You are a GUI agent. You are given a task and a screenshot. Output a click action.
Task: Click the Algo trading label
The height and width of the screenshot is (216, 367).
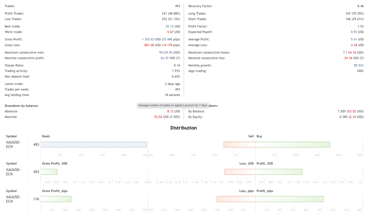point(197,71)
